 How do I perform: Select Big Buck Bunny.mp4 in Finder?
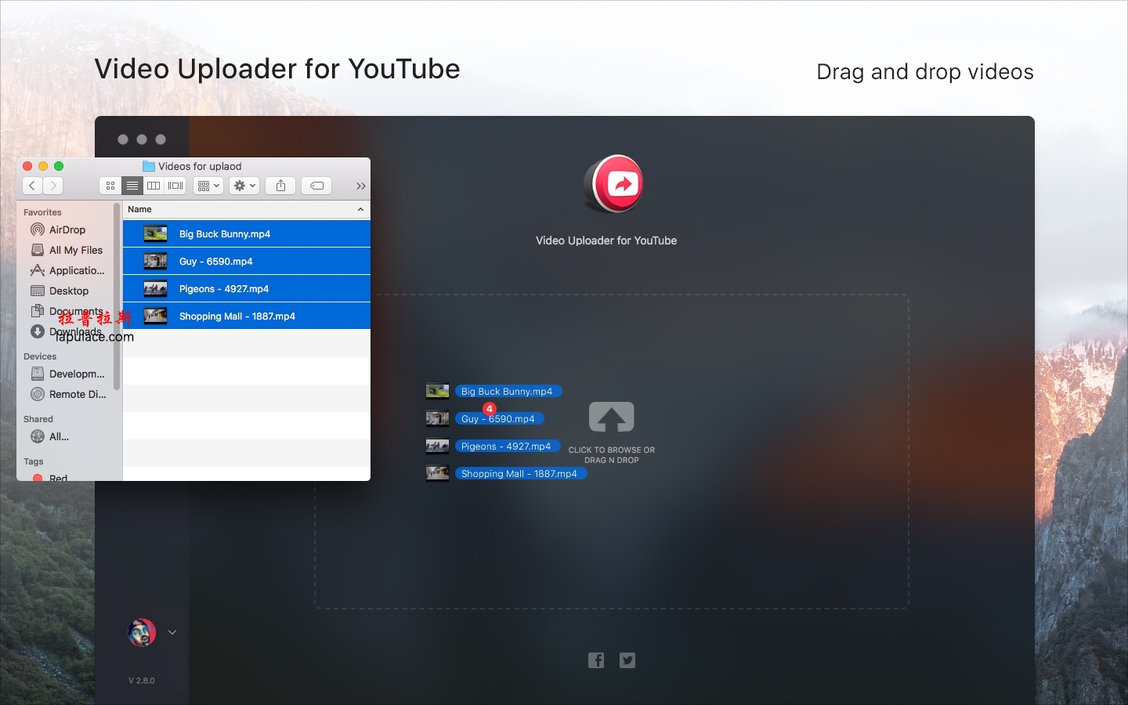pos(246,234)
